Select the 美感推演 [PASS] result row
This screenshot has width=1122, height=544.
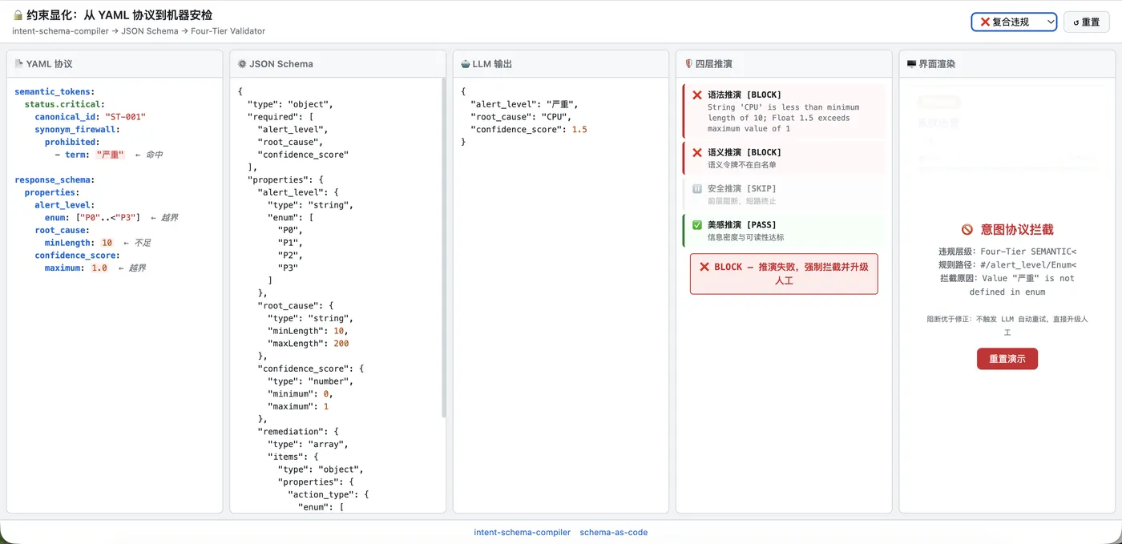pos(784,231)
